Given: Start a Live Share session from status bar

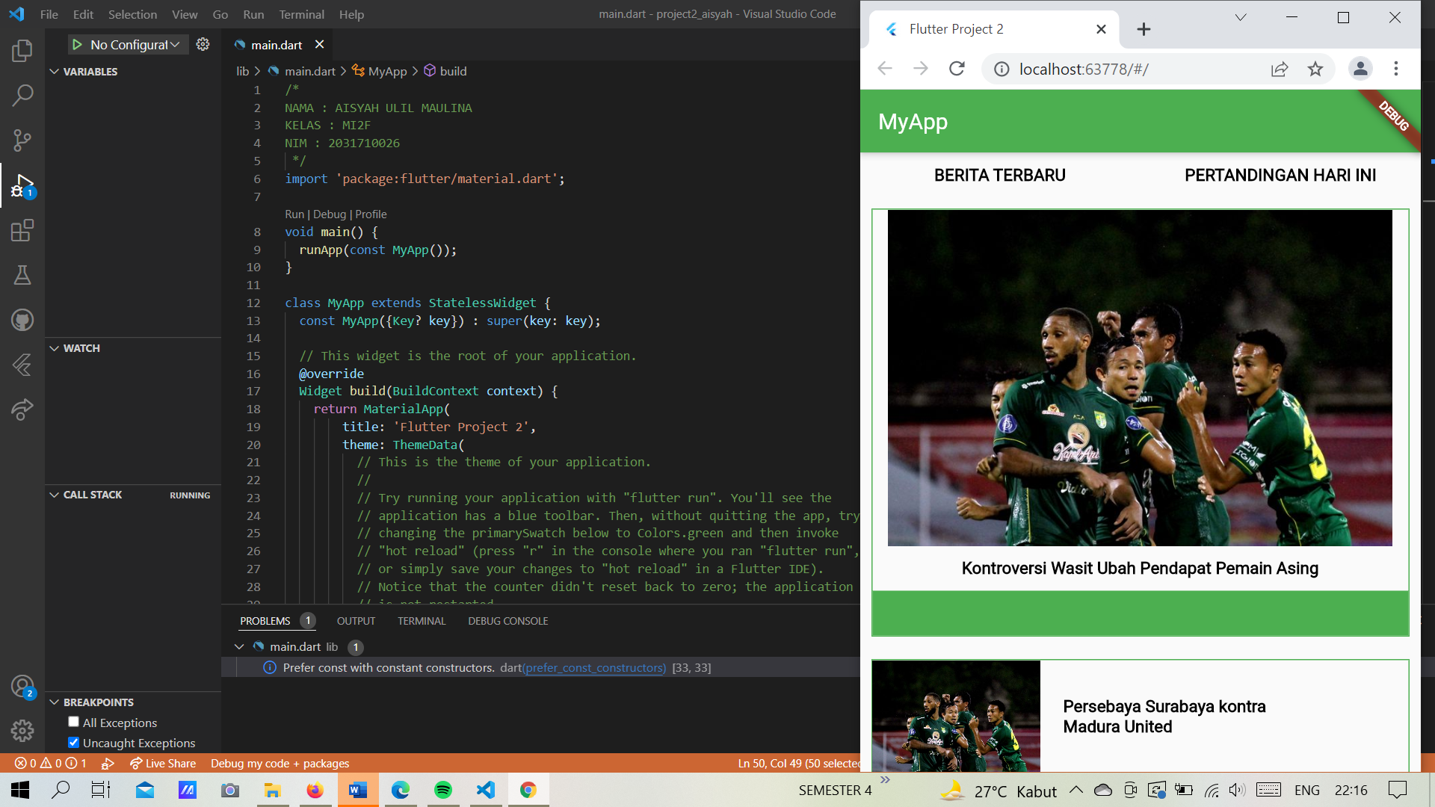Looking at the screenshot, I should (x=163, y=763).
